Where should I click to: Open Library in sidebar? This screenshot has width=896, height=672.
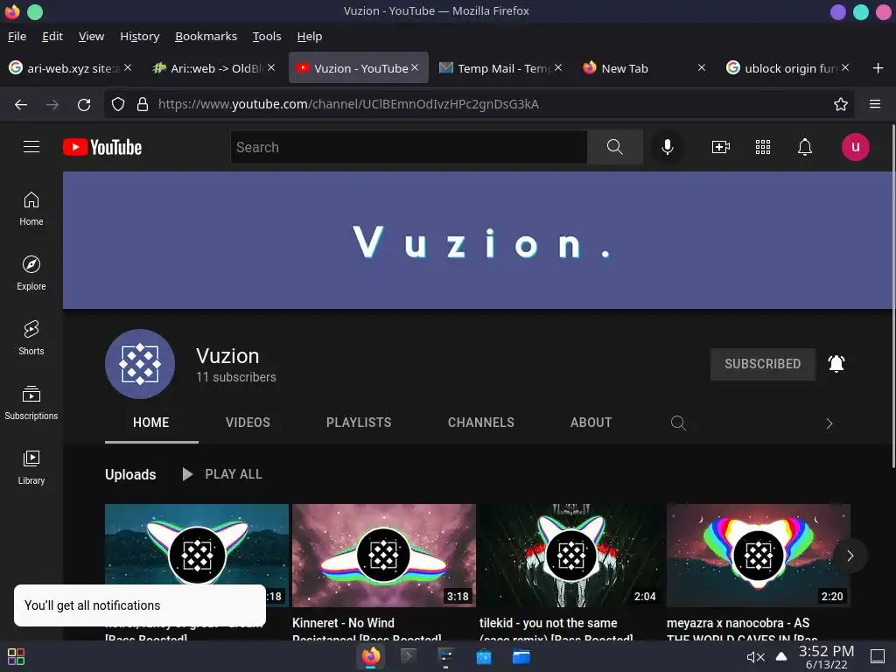pos(31,467)
